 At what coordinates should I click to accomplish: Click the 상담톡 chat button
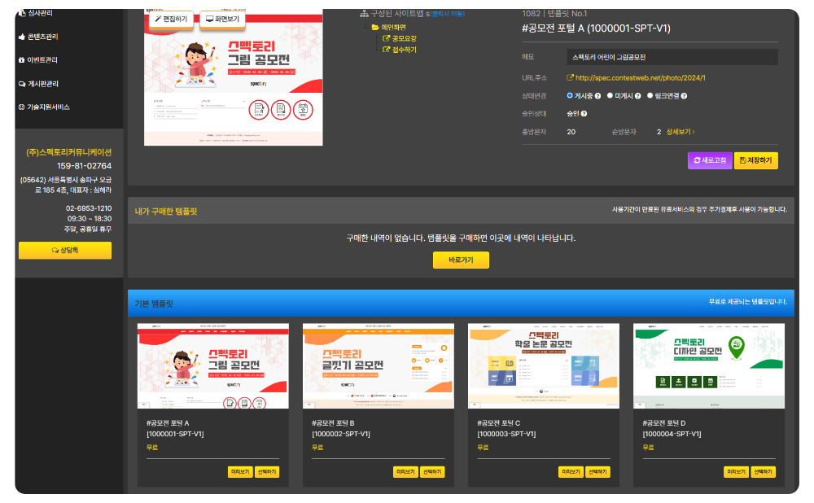coord(65,250)
